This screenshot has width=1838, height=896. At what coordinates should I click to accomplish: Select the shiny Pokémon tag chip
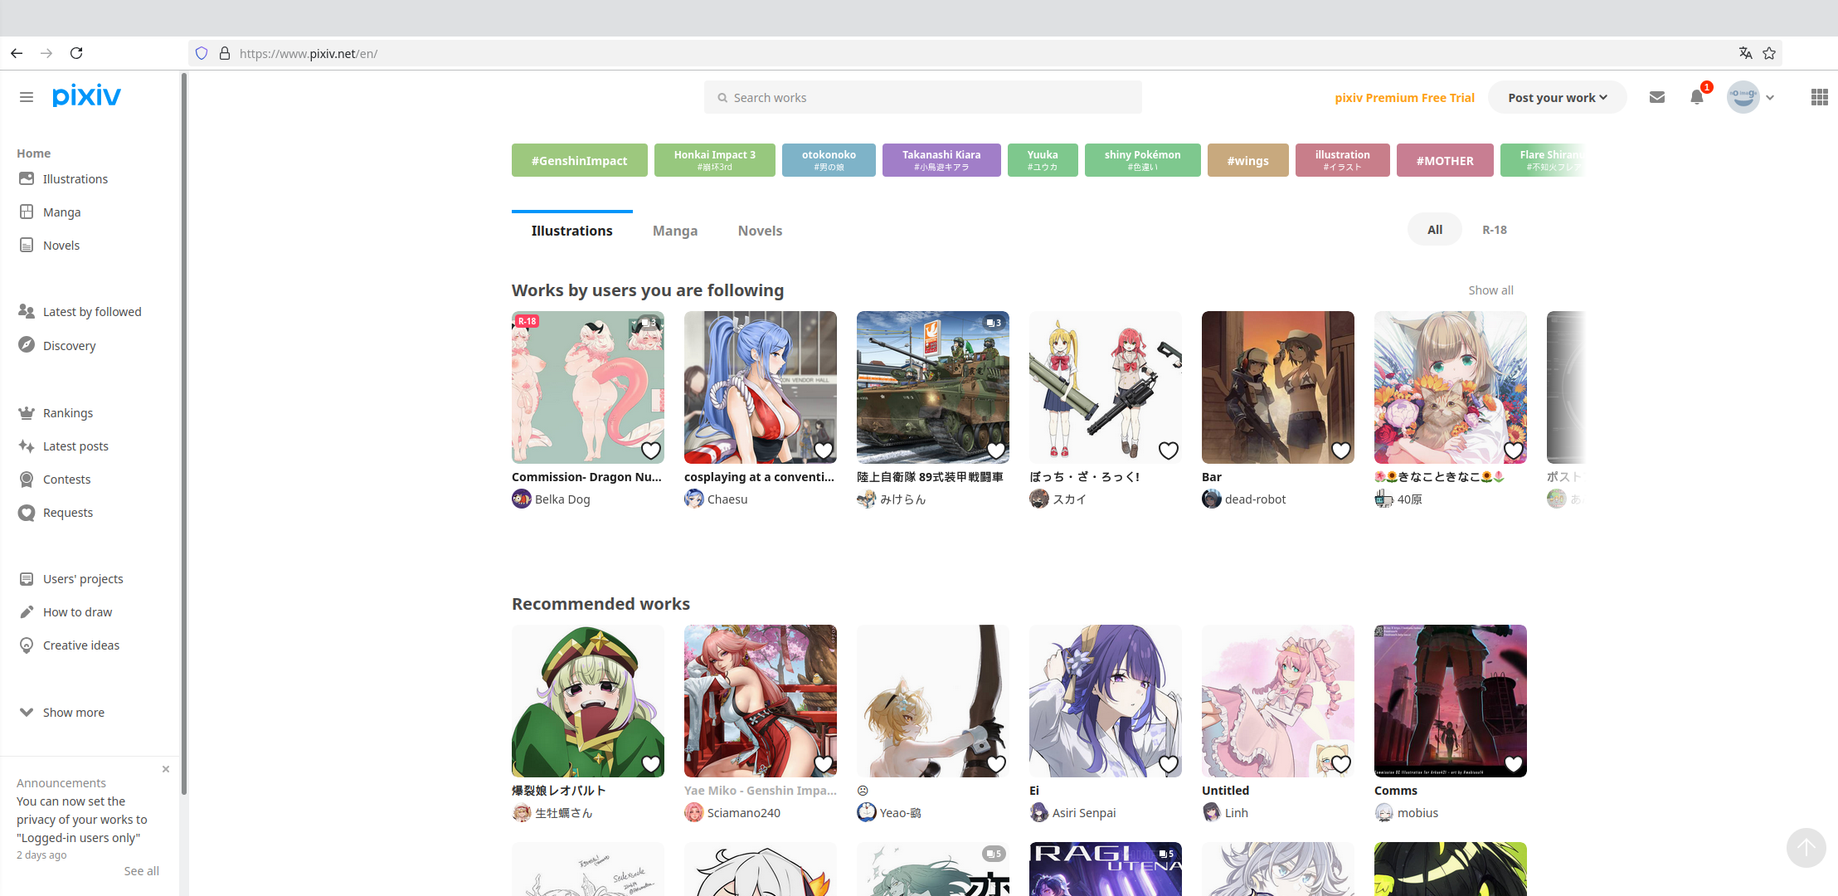pyautogui.click(x=1143, y=160)
